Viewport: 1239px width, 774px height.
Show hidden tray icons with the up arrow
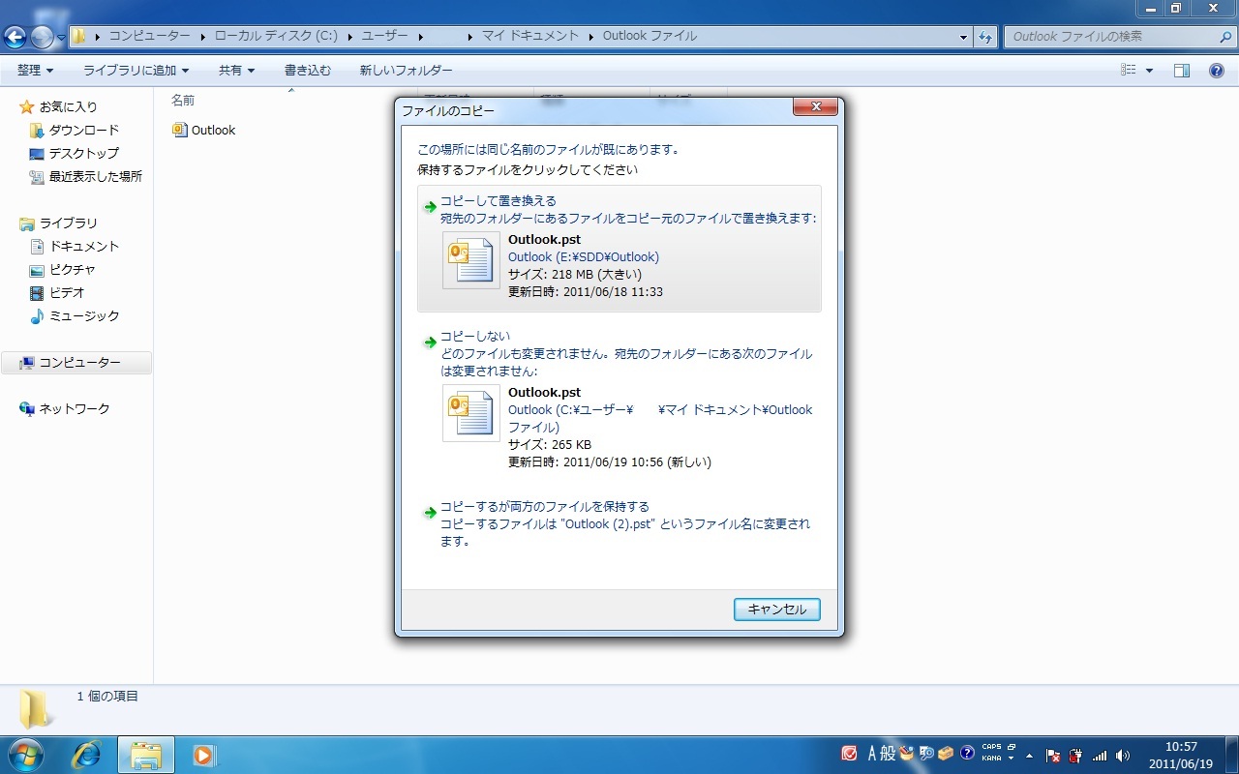pos(1029,755)
